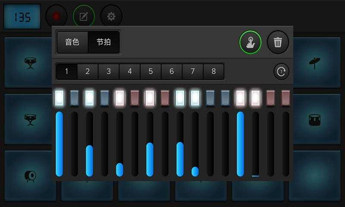Toggle the first lit step button
The height and width of the screenshot is (207, 345).
pos(59,97)
